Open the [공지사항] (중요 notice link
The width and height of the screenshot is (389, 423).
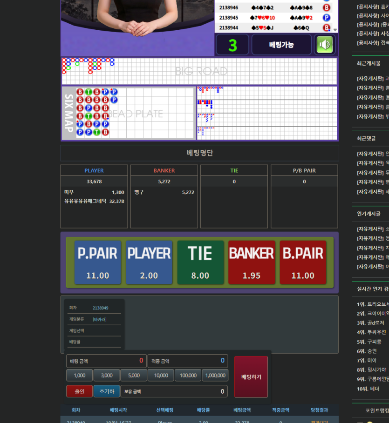pyautogui.click(x=373, y=25)
